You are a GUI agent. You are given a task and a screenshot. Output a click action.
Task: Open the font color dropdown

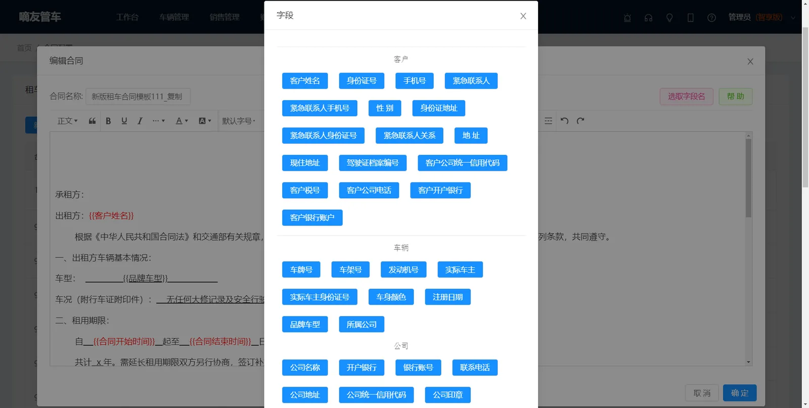click(x=182, y=121)
